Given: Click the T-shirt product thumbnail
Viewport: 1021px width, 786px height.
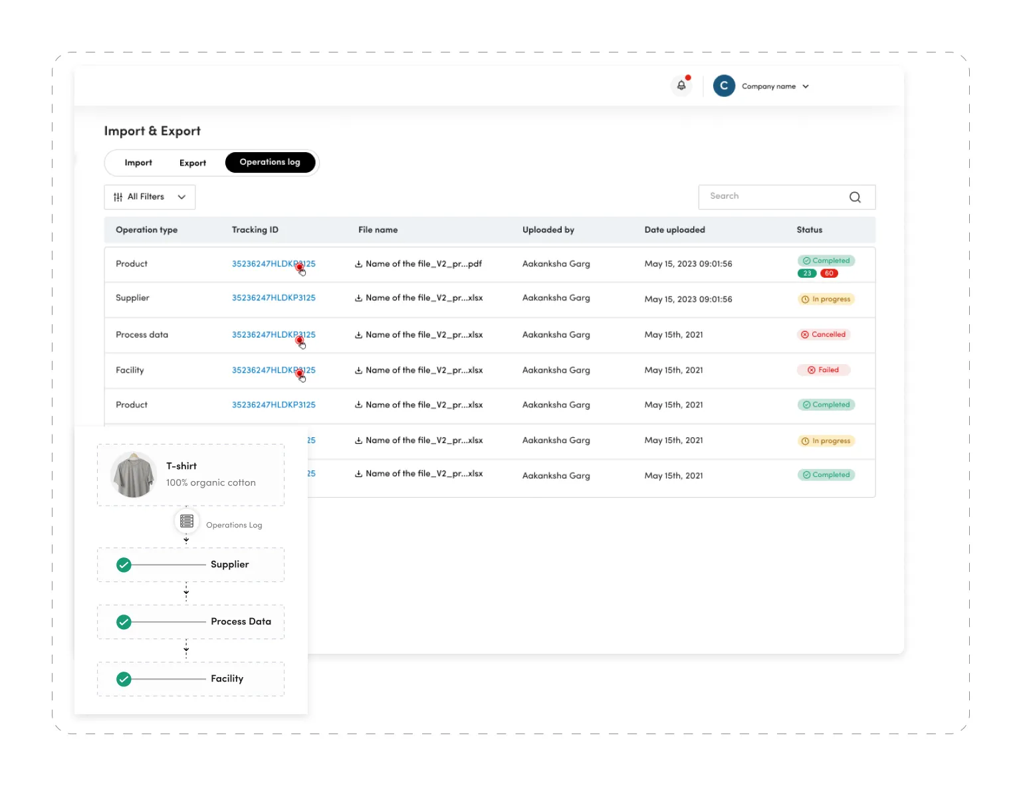Looking at the screenshot, I should click(134, 474).
